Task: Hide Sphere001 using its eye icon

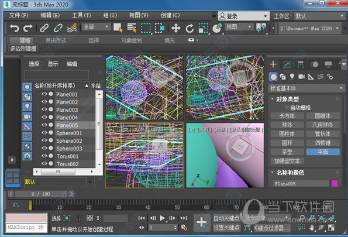Action: click(44, 133)
